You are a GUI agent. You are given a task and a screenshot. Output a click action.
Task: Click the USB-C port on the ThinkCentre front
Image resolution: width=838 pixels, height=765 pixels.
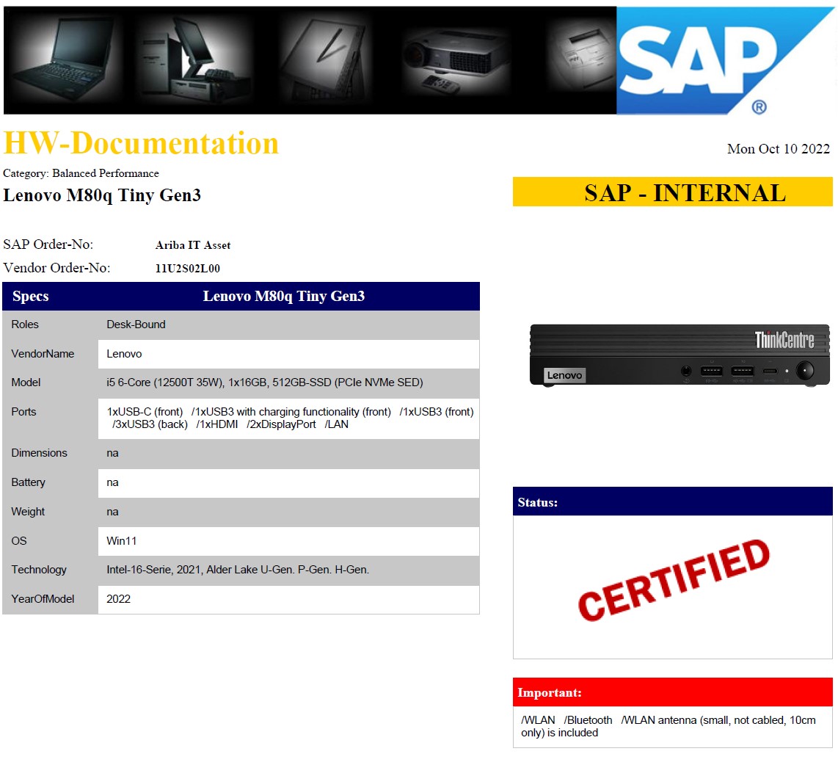pos(770,371)
